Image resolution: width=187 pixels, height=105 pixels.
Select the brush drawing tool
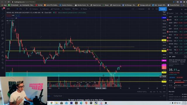pos(3,24)
